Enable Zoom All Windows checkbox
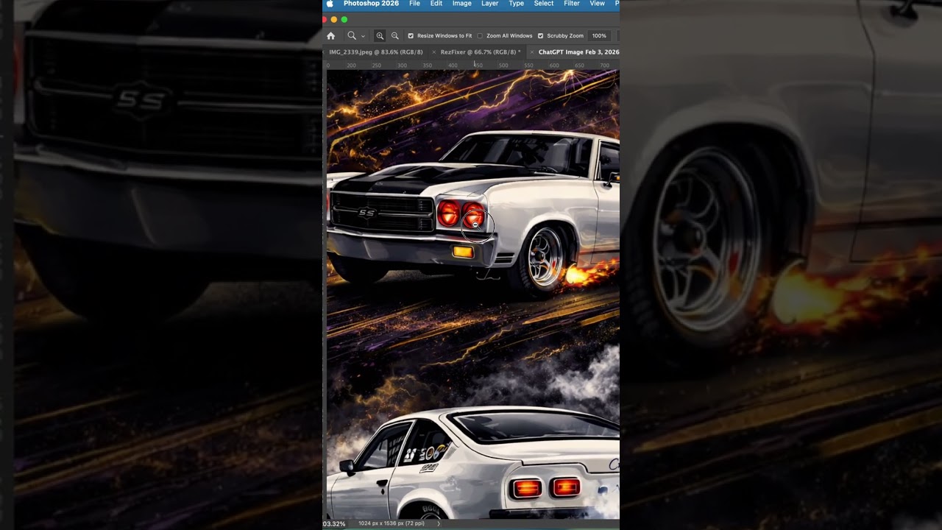The width and height of the screenshot is (942, 530). point(480,35)
